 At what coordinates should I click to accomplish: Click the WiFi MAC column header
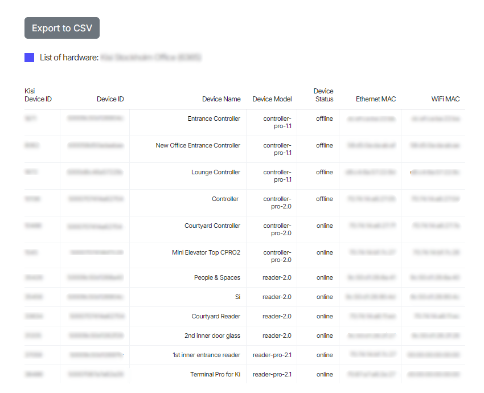click(x=445, y=99)
